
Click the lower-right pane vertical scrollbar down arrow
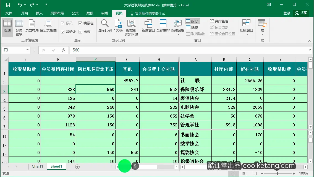click(310, 161)
